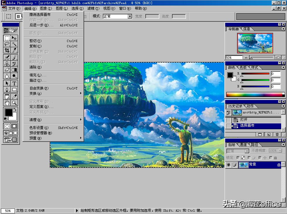287x214 pixels.
Task: Enable the transparency lock checkbox
Action: [238, 157]
